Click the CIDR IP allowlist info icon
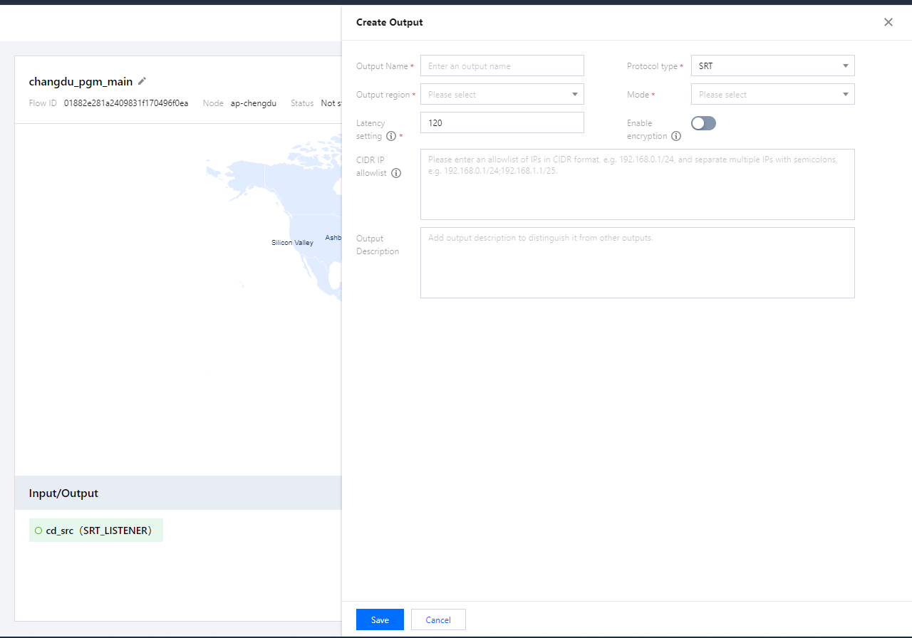This screenshot has width=912, height=638. (396, 173)
